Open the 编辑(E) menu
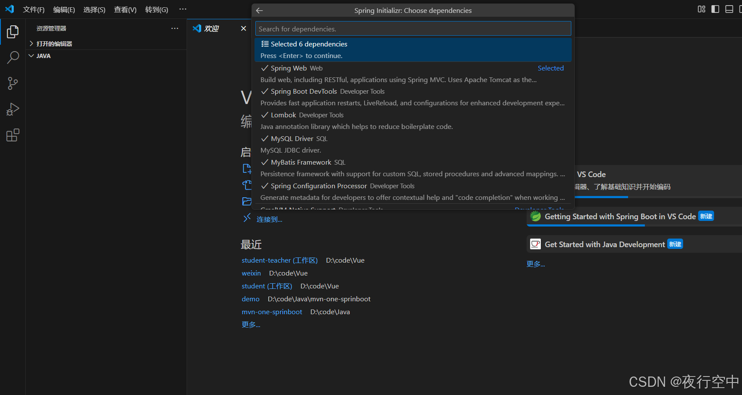 [64, 9]
